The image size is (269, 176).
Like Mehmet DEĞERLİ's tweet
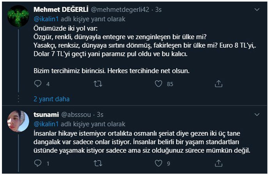(x=158, y=84)
